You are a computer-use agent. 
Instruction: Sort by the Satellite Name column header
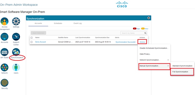tap(63, 38)
